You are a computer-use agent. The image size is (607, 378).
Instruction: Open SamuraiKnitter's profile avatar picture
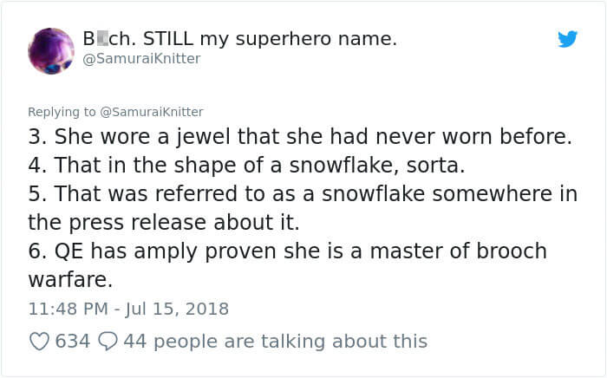(52, 50)
